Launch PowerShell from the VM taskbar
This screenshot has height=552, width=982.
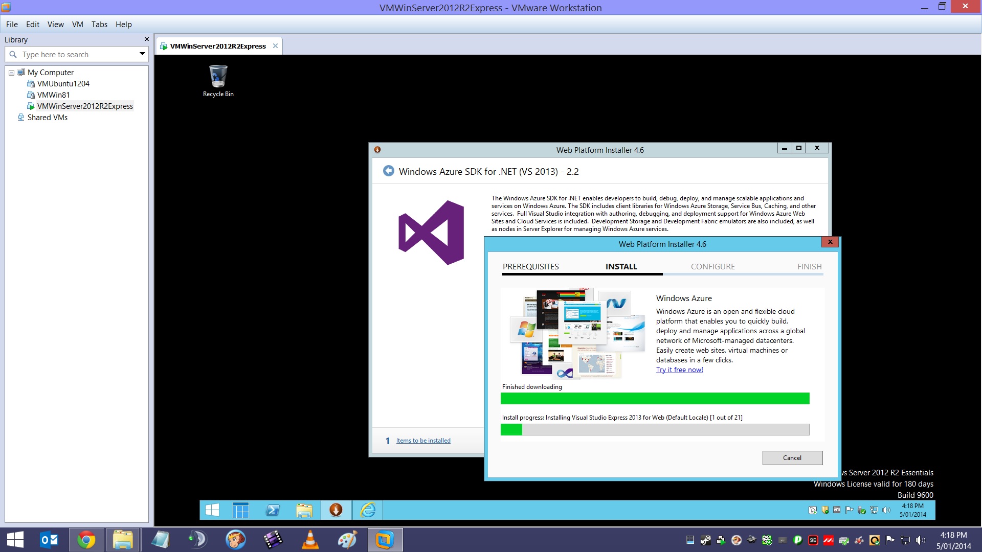click(273, 510)
